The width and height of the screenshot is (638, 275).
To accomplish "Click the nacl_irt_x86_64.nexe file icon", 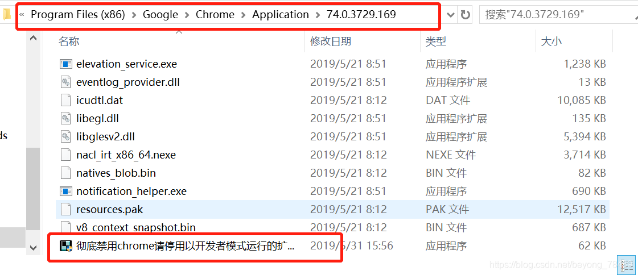I will coord(65,155).
